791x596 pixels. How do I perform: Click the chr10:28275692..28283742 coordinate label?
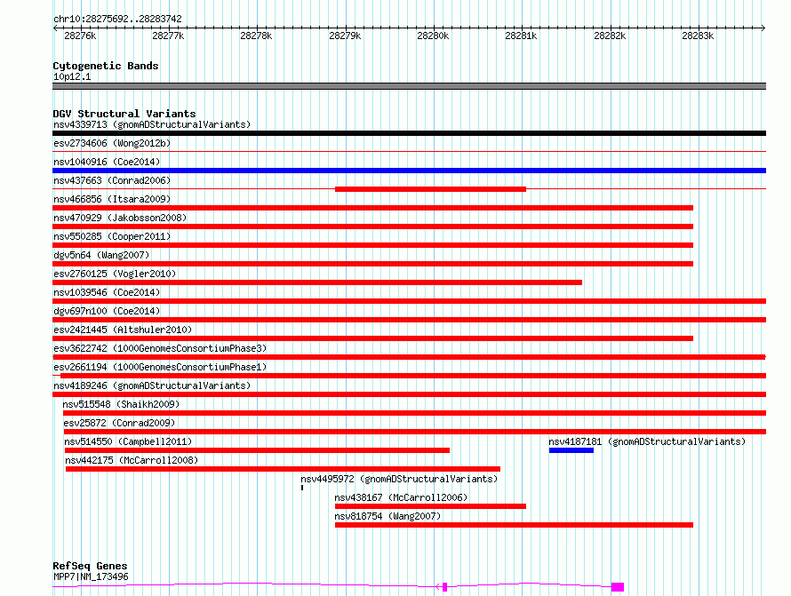[x=117, y=19]
